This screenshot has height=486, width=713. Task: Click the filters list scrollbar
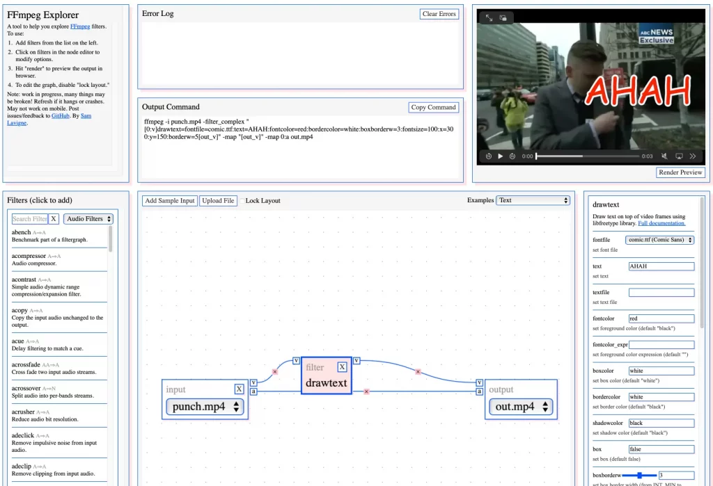111,239
